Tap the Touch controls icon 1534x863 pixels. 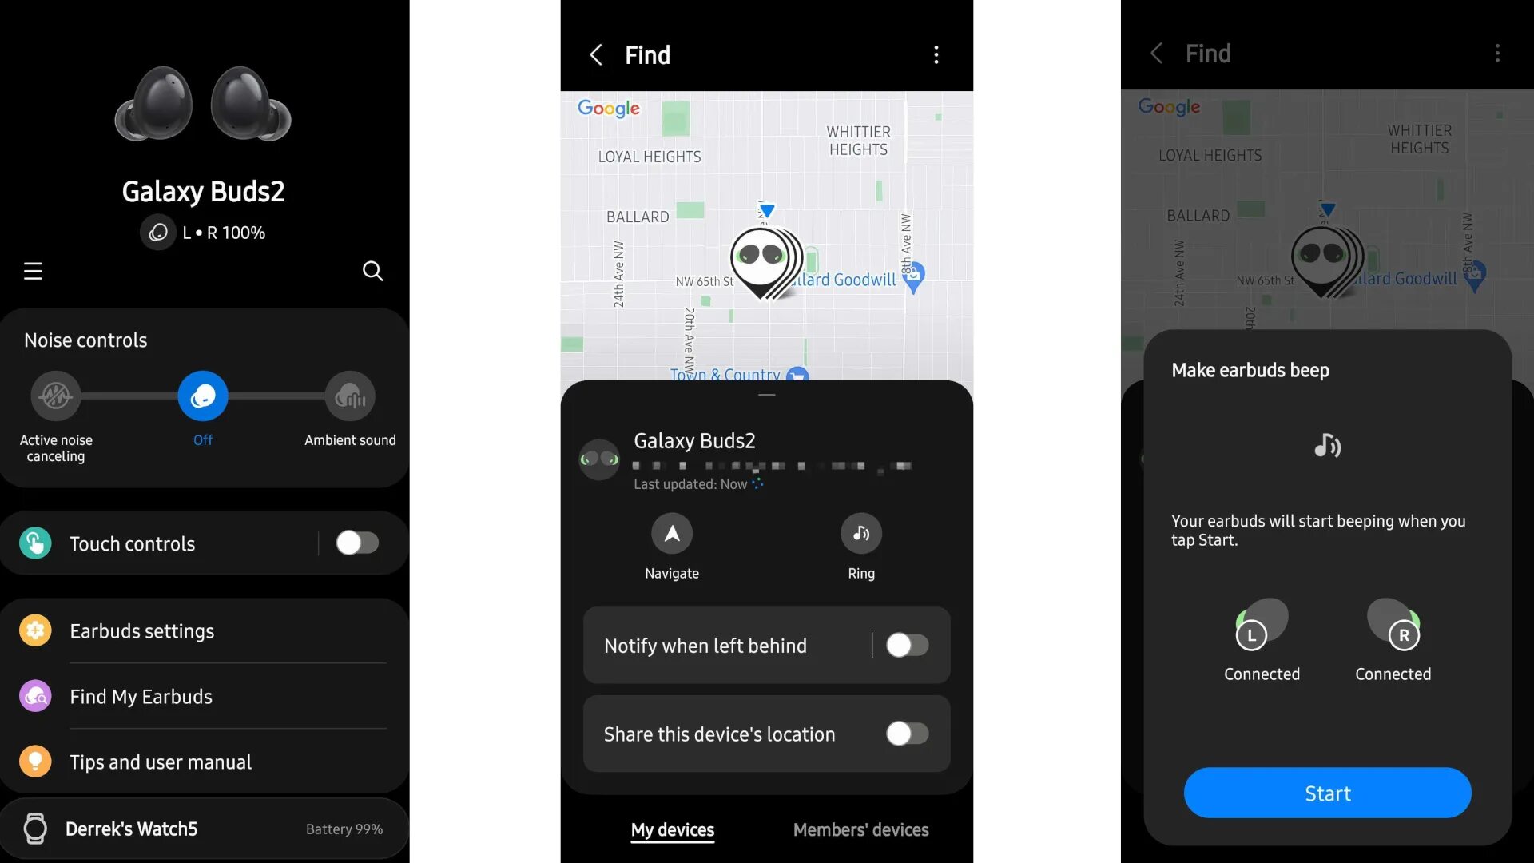click(36, 542)
